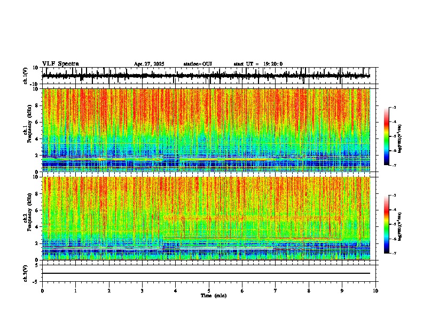Click the "station=OUI" header label
Image resolution: width=423 pixels, height=326 pixels.
[x=198, y=64]
